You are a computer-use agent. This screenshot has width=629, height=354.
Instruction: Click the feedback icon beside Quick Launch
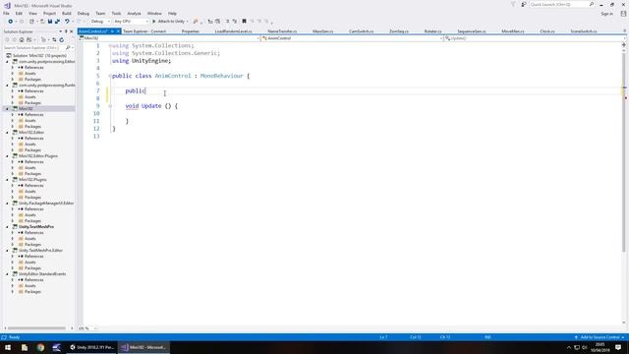(x=524, y=4)
